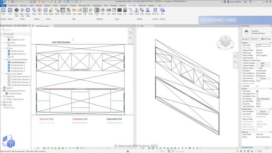The image size is (272, 153).
Task: Toggle the Sun Path checkbox
Action: point(257,86)
